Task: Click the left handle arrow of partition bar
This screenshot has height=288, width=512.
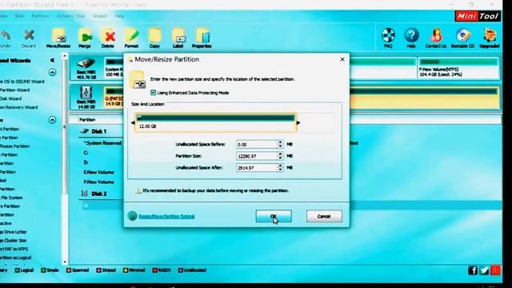Action: [x=133, y=122]
